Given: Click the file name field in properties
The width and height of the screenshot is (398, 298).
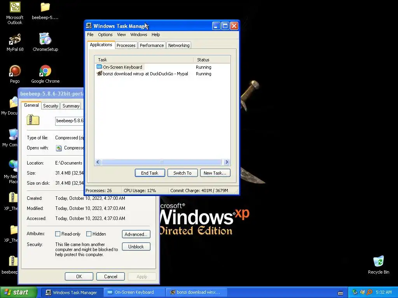Looking at the screenshot, I should coord(69,121).
